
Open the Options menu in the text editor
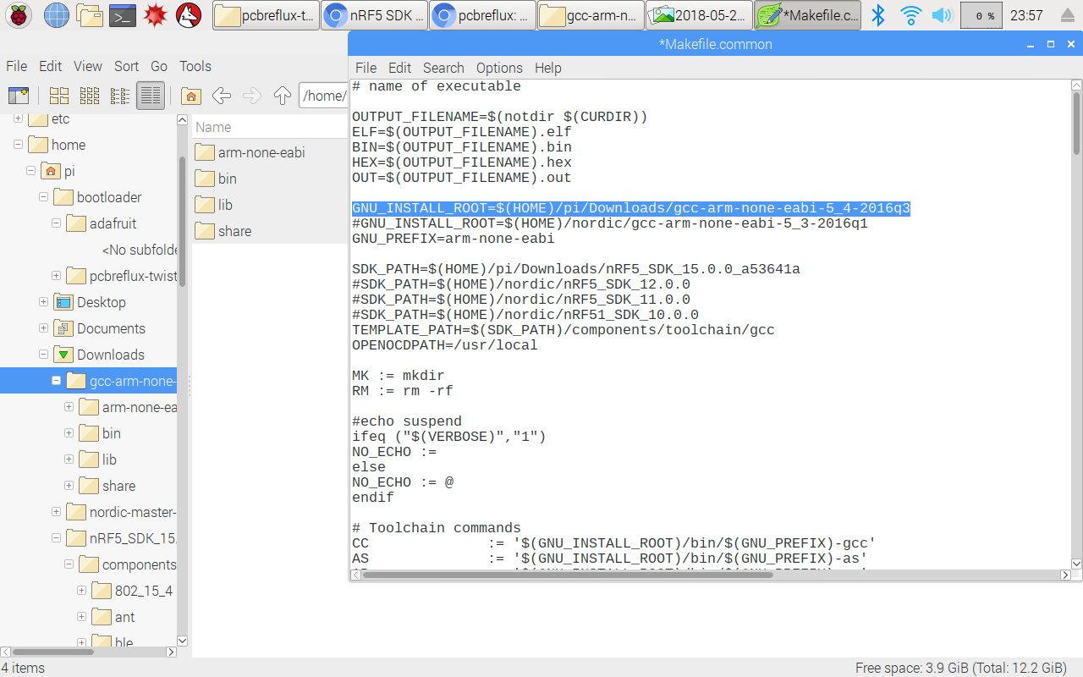click(499, 68)
